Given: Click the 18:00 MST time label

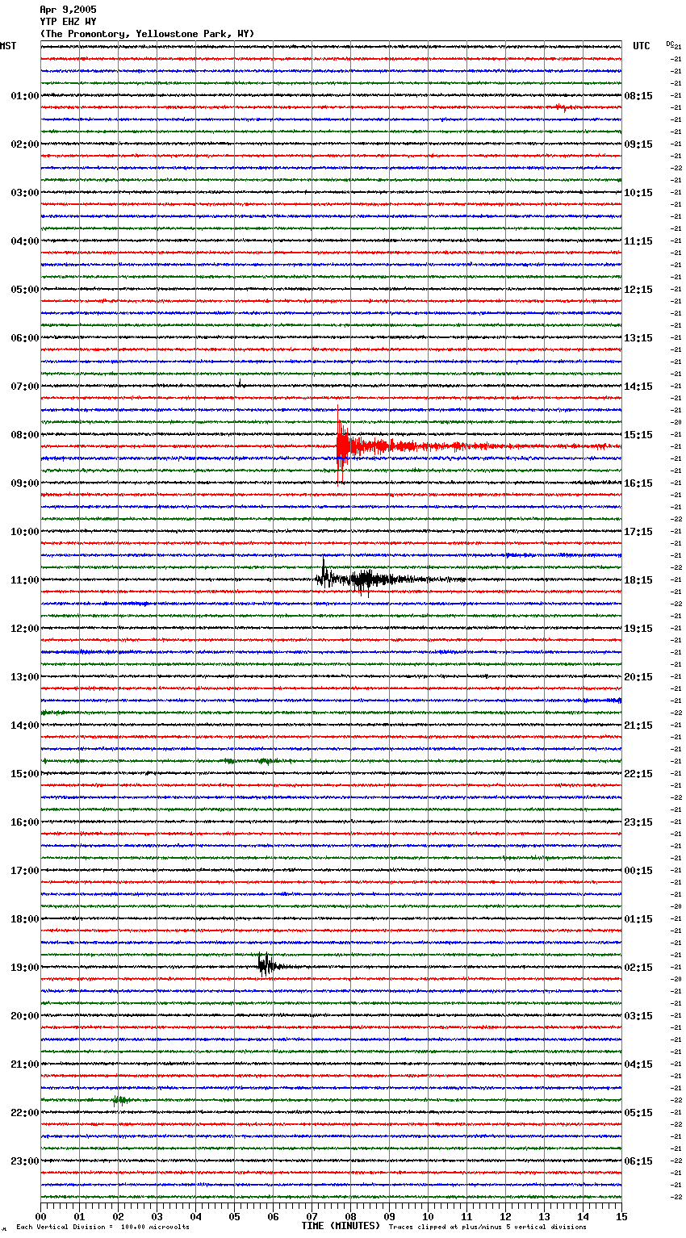Looking at the screenshot, I should click(24, 919).
